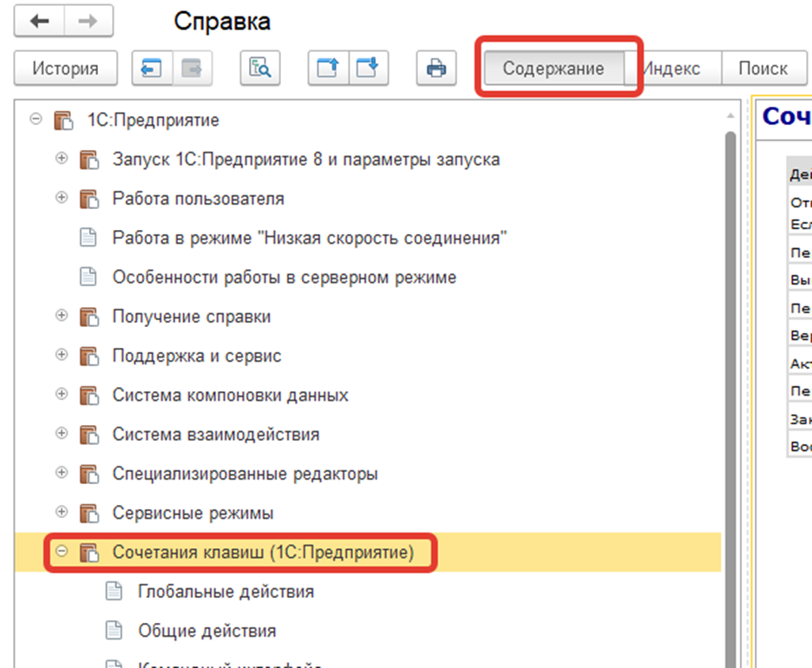The height and width of the screenshot is (668, 812).
Task: Click book icon beside Сервисные режимы
Action: click(89, 514)
